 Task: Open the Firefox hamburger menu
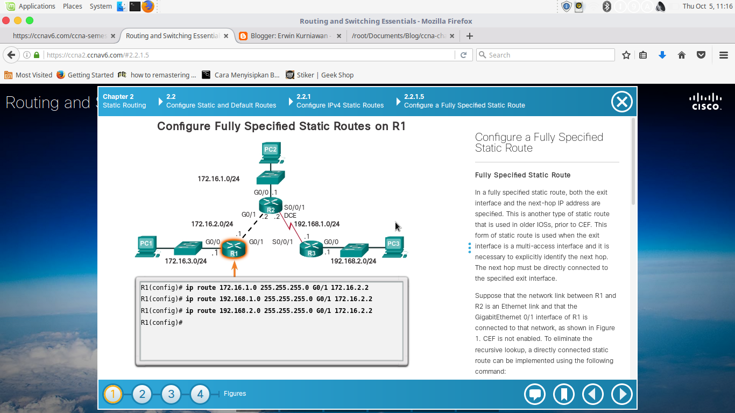click(723, 54)
